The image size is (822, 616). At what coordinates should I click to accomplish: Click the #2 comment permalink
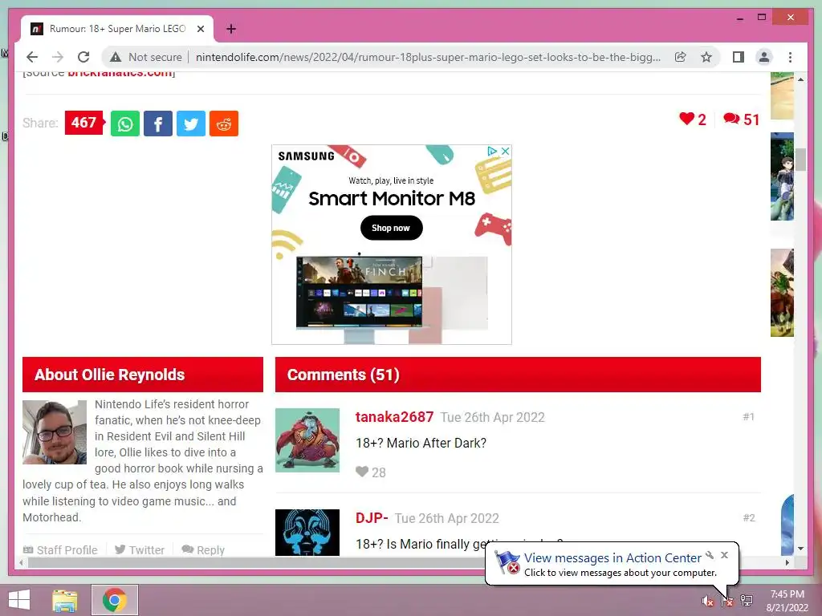point(749,518)
